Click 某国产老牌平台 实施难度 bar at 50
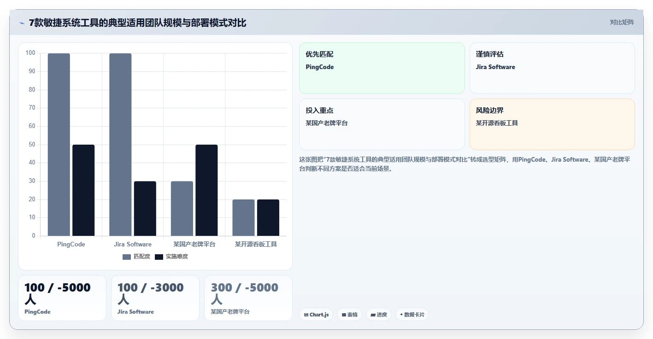The image size is (653, 339). pos(206,190)
